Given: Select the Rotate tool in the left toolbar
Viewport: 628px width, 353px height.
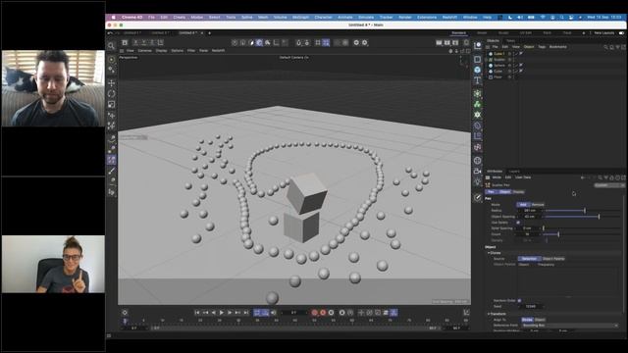Looking at the screenshot, I should pyautogui.click(x=111, y=94).
